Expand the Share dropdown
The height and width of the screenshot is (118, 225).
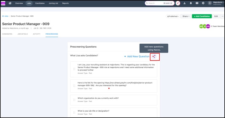pos(186,16)
